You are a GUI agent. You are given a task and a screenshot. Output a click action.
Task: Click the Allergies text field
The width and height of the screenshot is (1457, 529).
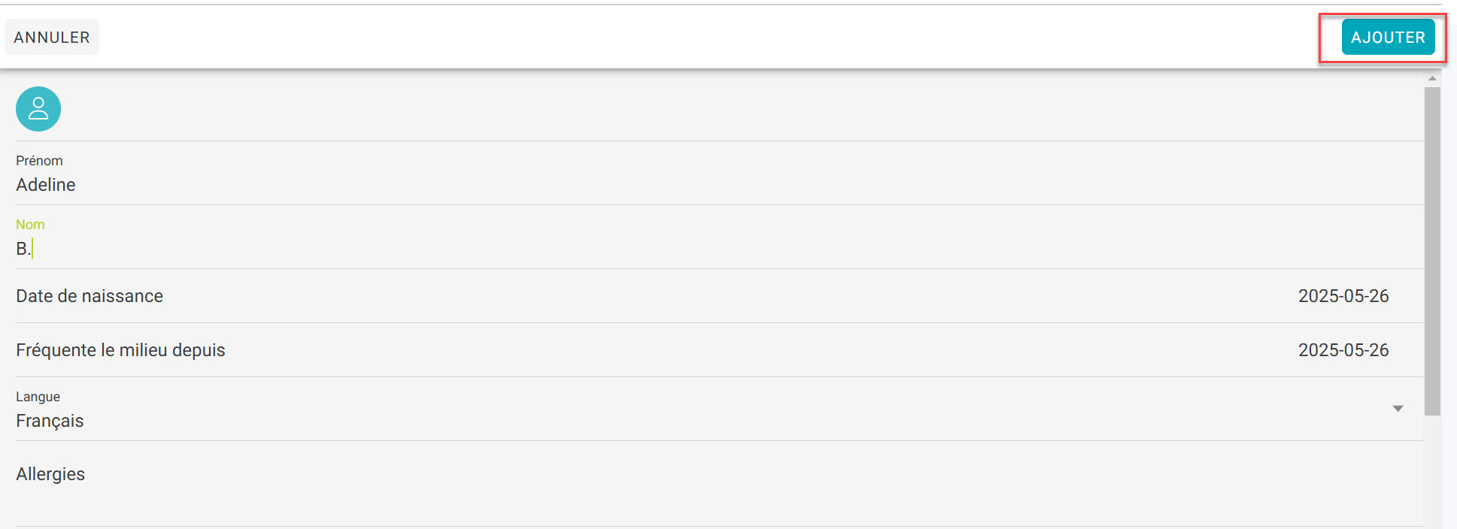click(x=719, y=484)
